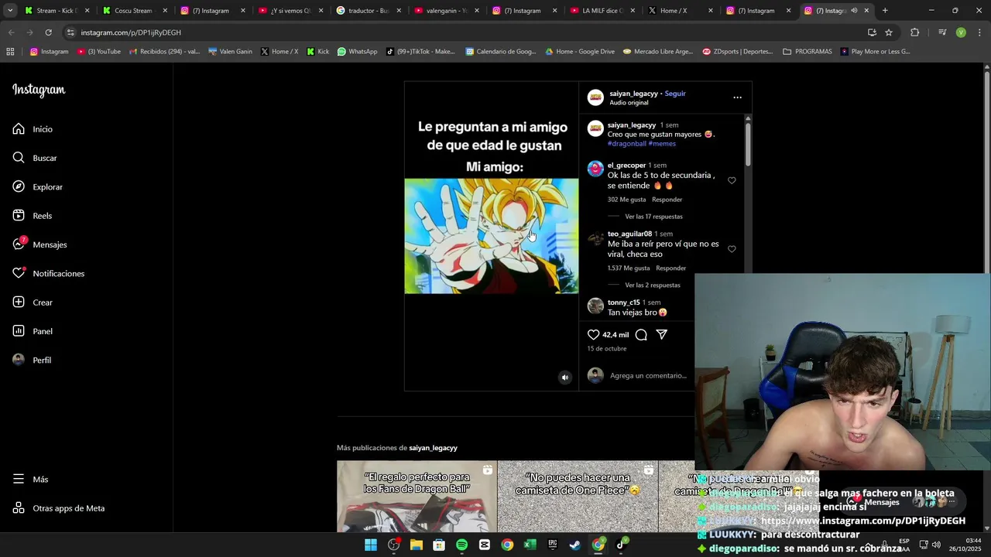The width and height of the screenshot is (991, 557).
Task: Click the #memes hashtag
Action: (x=662, y=144)
